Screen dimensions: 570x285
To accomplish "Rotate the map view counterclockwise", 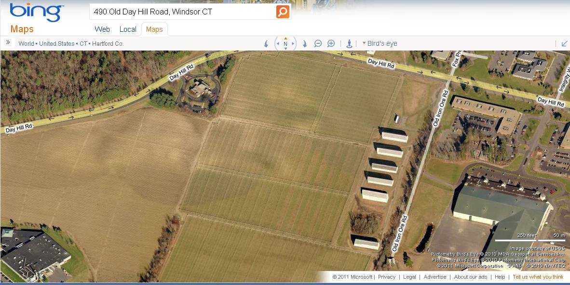I will pyautogui.click(x=266, y=43).
